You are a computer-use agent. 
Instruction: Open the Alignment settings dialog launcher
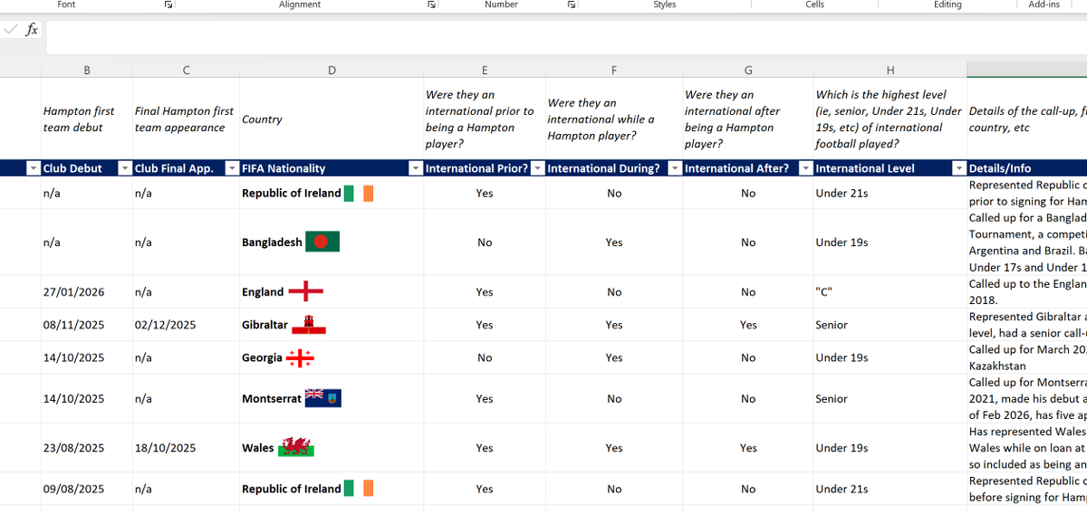(x=431, y=5)
